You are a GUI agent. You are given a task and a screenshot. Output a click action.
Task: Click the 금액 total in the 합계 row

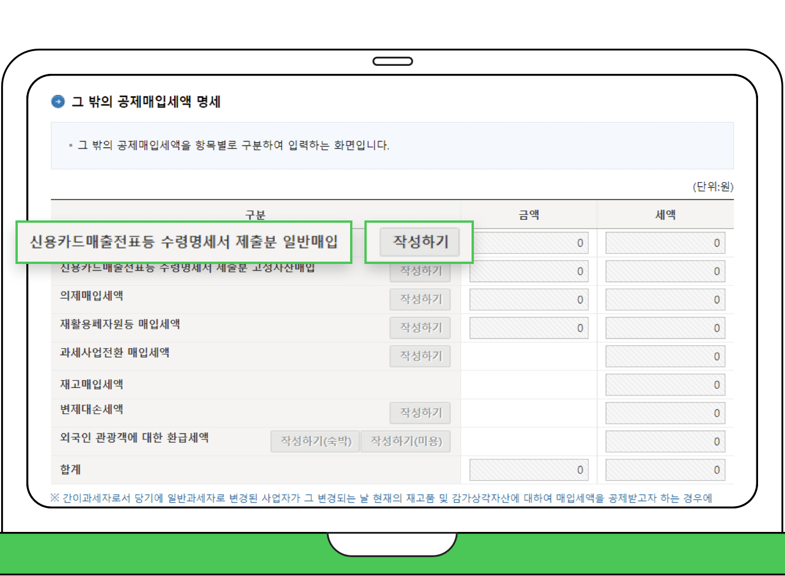tap(528, 469)
